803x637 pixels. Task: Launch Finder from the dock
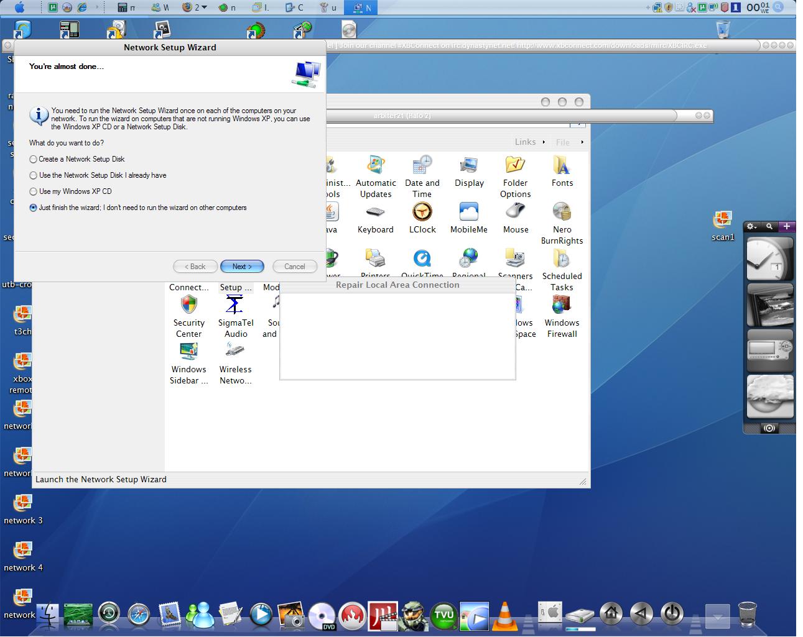[x=47, y=615]
